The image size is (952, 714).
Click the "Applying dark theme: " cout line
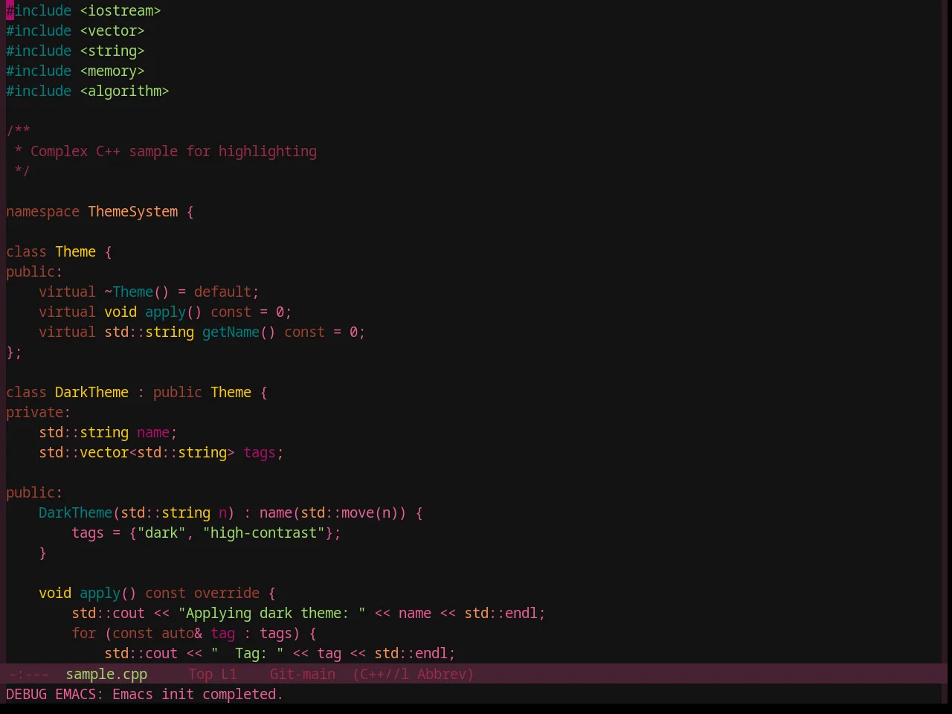(x=309, y=614)
